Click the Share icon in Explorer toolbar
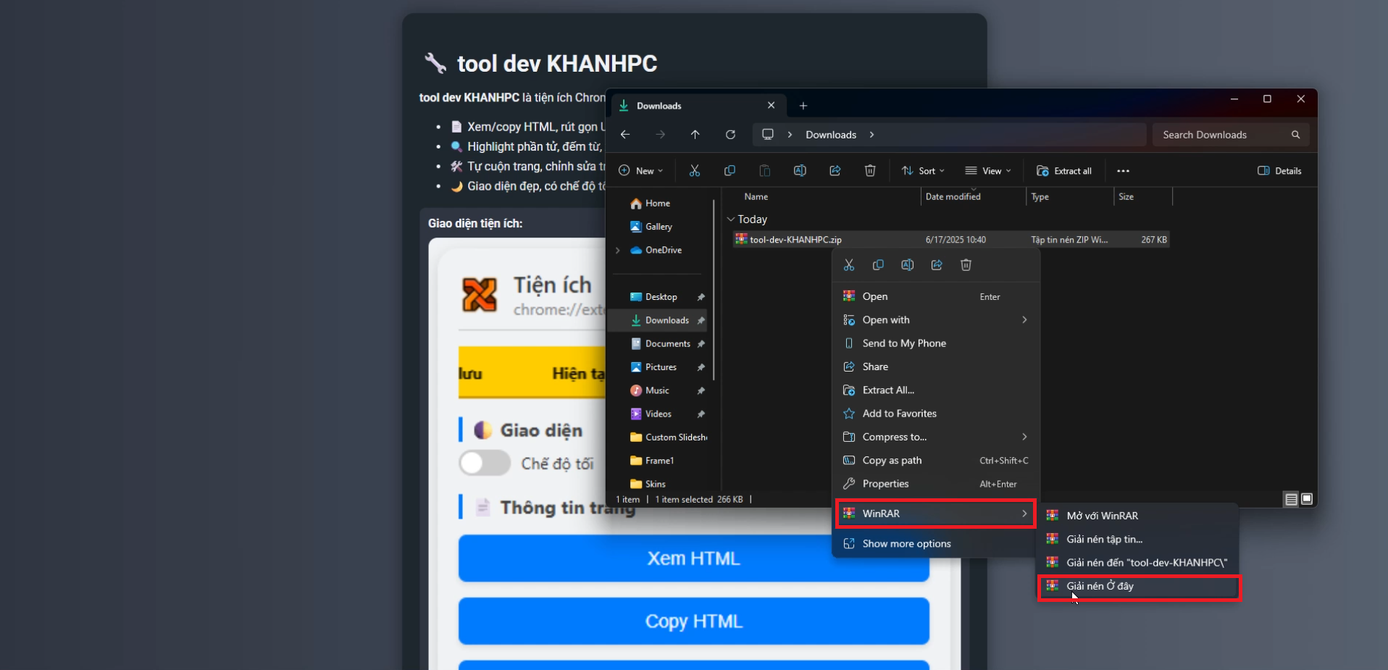 click(835, 171)
